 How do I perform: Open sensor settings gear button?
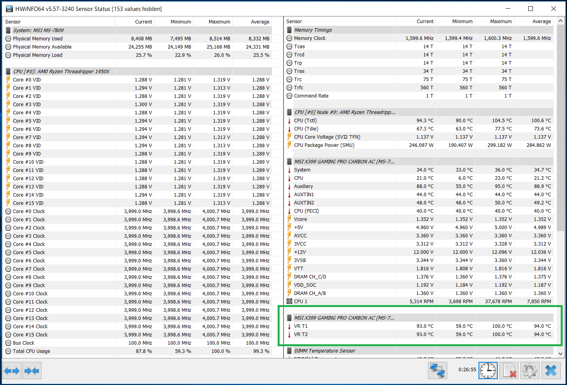click(530, 371)
